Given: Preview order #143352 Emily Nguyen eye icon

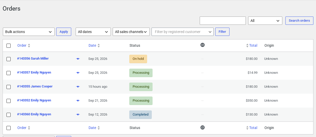Looking at the screenshot, I should pyautogui.click(x=78, y=101).
